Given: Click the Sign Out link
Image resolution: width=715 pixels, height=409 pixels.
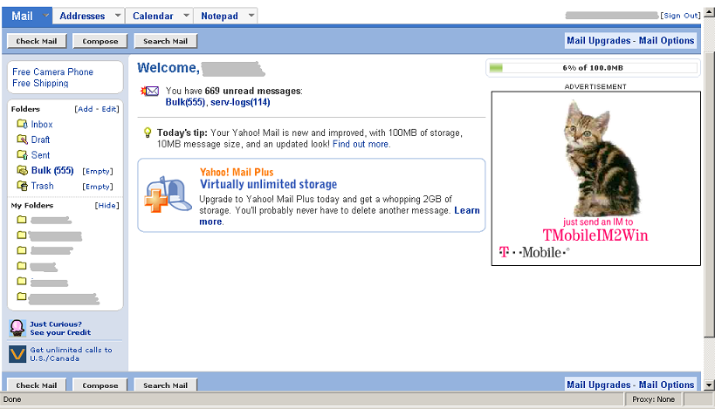Looking at the screenshot, I should (680, 16).
